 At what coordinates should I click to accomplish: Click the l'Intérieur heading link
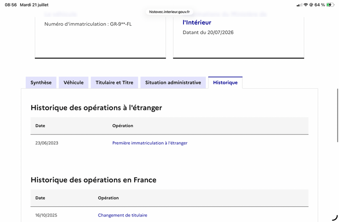(x=197, y=22)
